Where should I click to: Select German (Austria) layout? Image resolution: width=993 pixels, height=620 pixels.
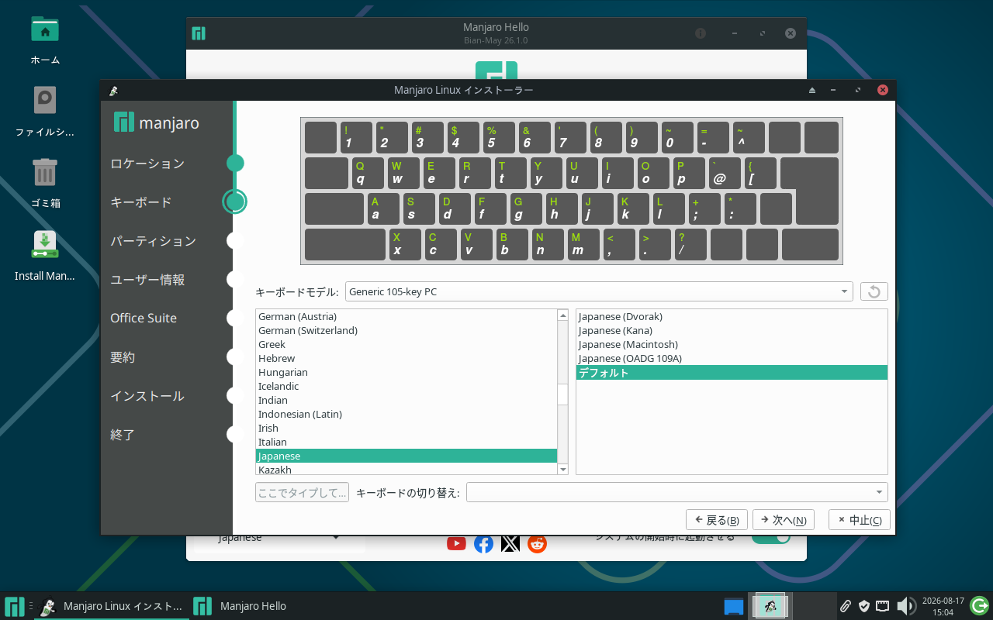coord(407,316)
